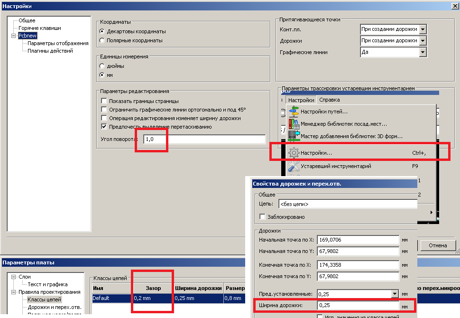Image resolution: width=460 pixels, height=318 pixels.
Task: Click the Мастер добавления библиотек 3D форм icon
Action: click(x=294, y=136)
